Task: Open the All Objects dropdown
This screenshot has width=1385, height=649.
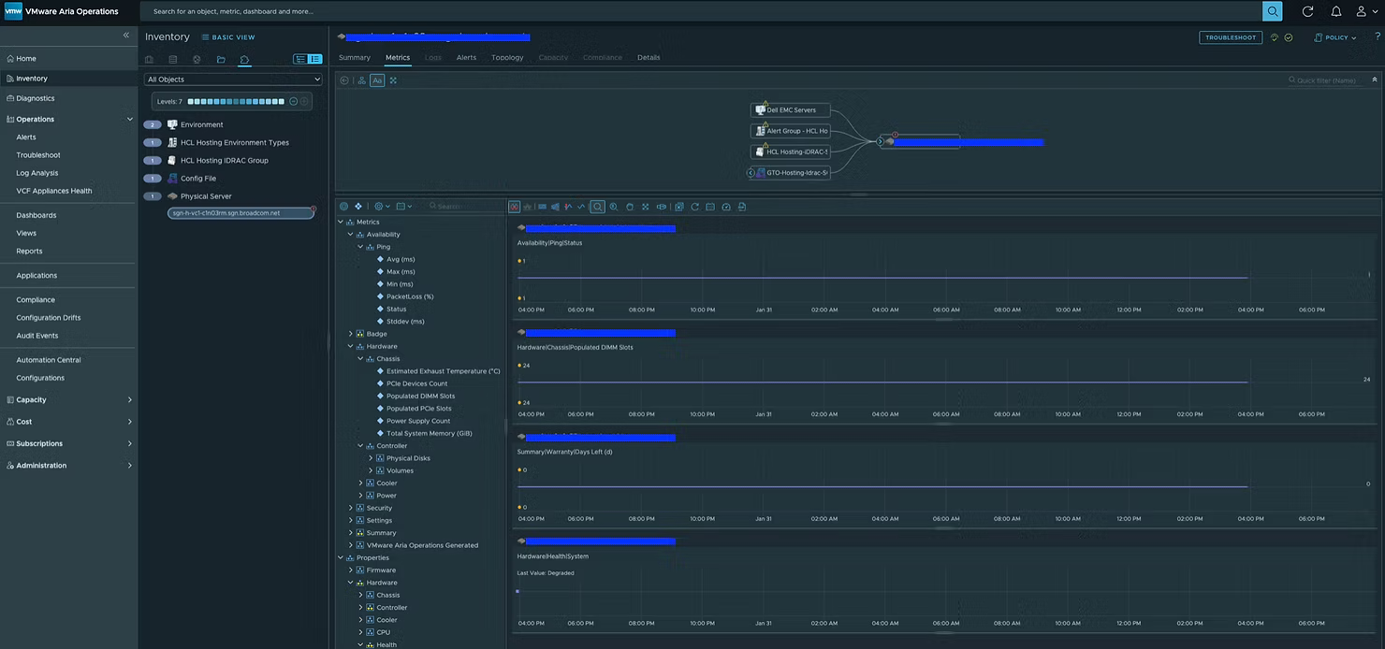Action: (x=233, y=79)
